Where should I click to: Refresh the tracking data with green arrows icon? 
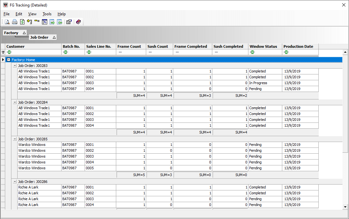[x=22, y=22]
